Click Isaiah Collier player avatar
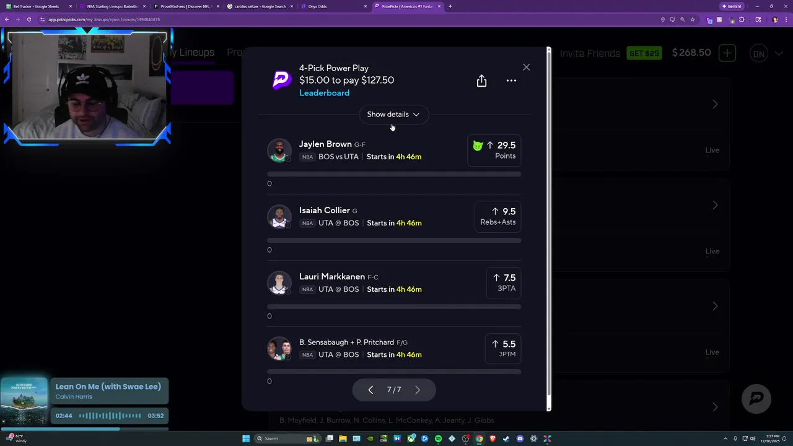 click(x=279, y=217)
